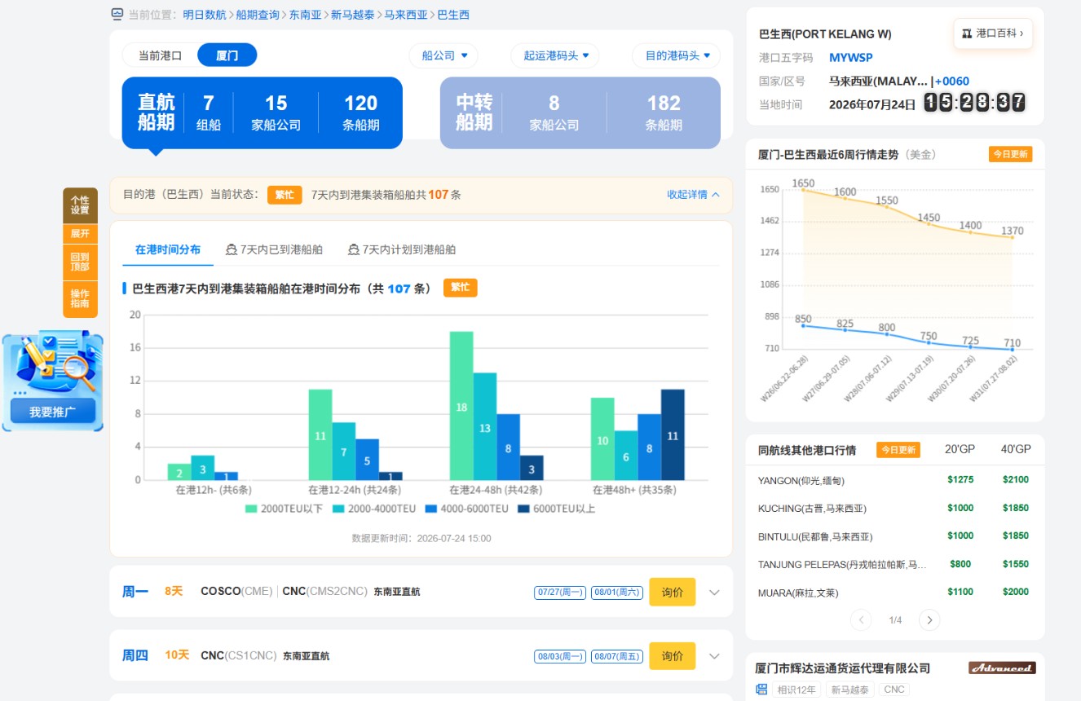This screenshot has height=701, width=1081.
Task: Click the badge icon beside 相识12年
Action: (762, 690)
